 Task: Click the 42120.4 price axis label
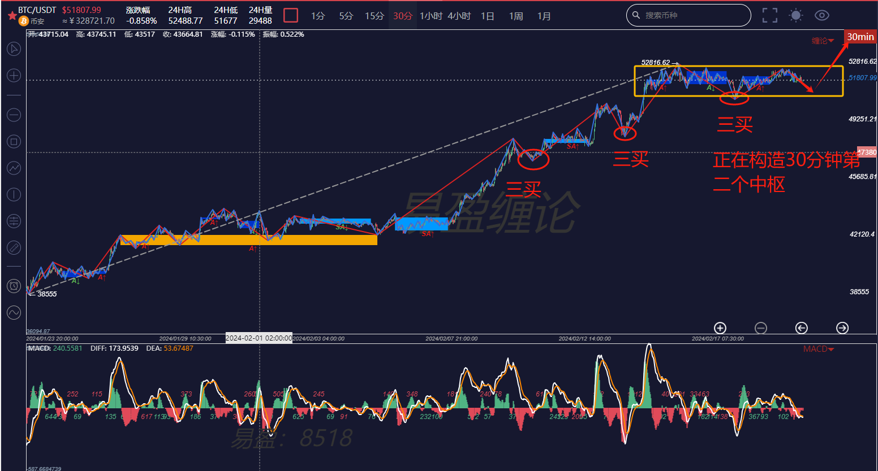pos(862,234)
